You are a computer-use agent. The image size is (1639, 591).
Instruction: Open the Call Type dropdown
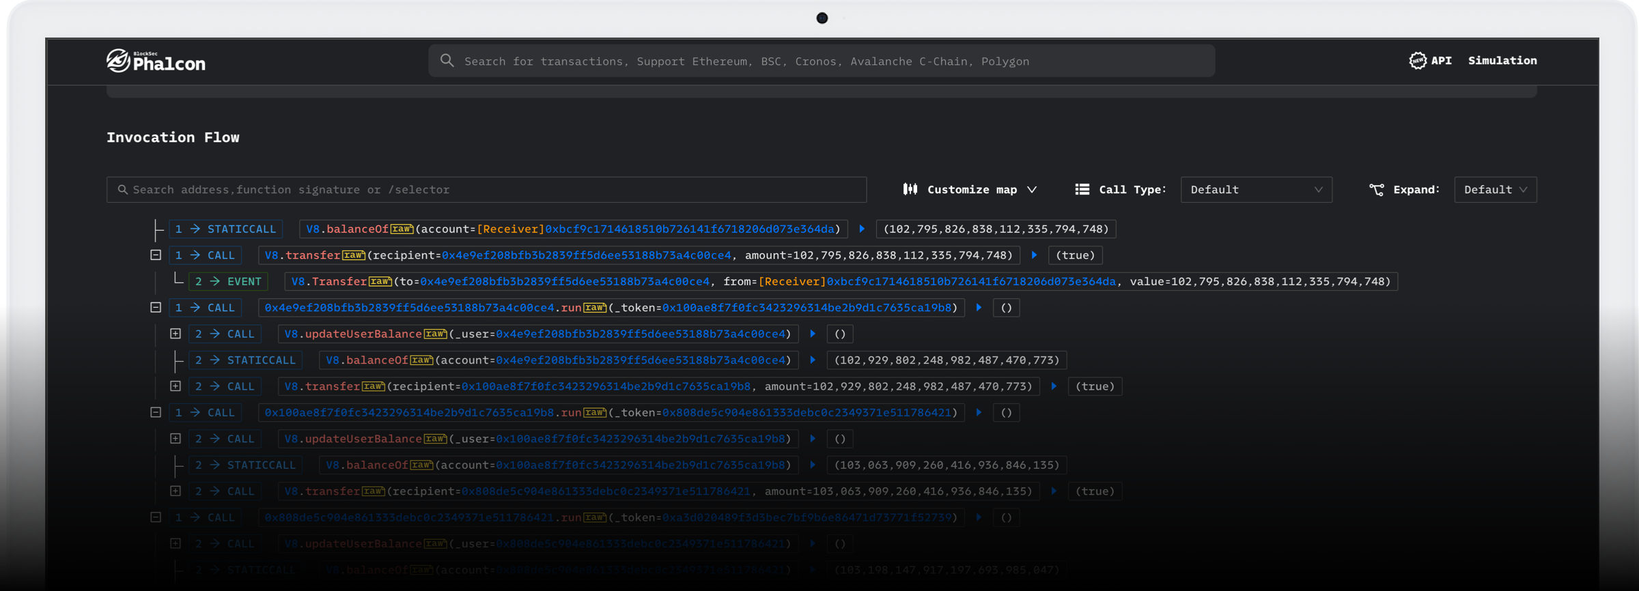1256,190
